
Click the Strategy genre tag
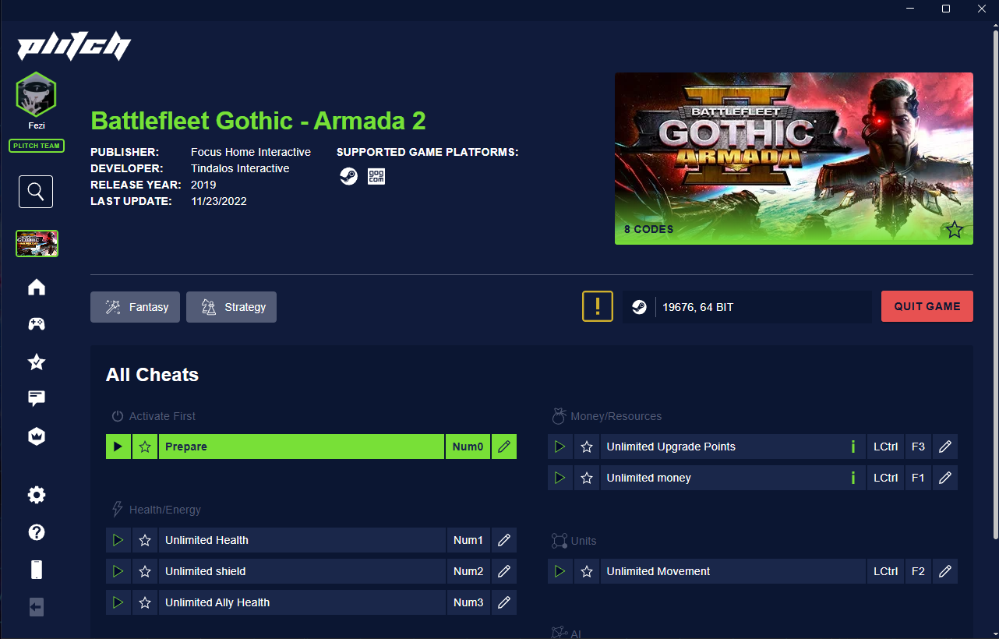coord(231,307)
